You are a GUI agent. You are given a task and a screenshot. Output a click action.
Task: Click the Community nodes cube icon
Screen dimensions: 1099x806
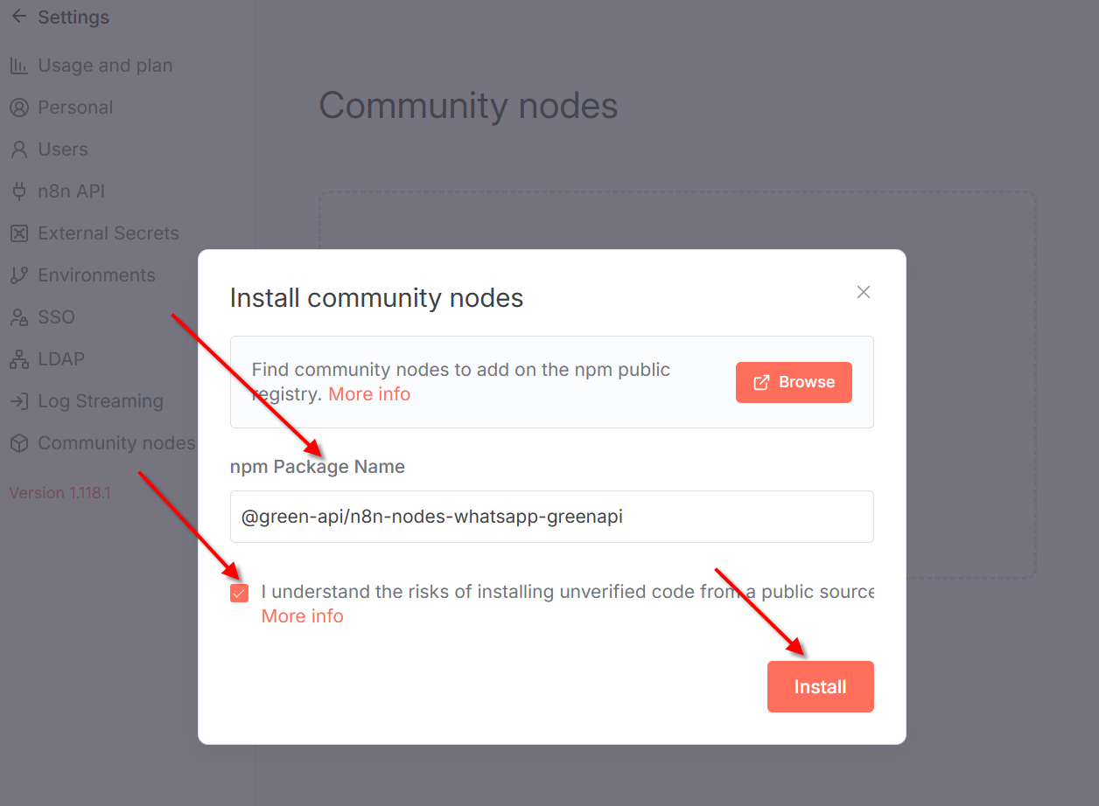[18, 443]
